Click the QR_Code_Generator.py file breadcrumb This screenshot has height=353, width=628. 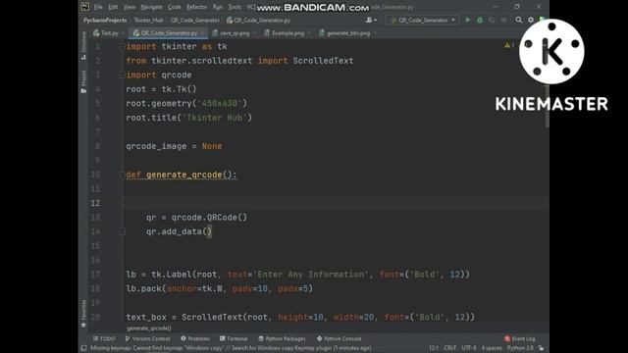[259, 20]
